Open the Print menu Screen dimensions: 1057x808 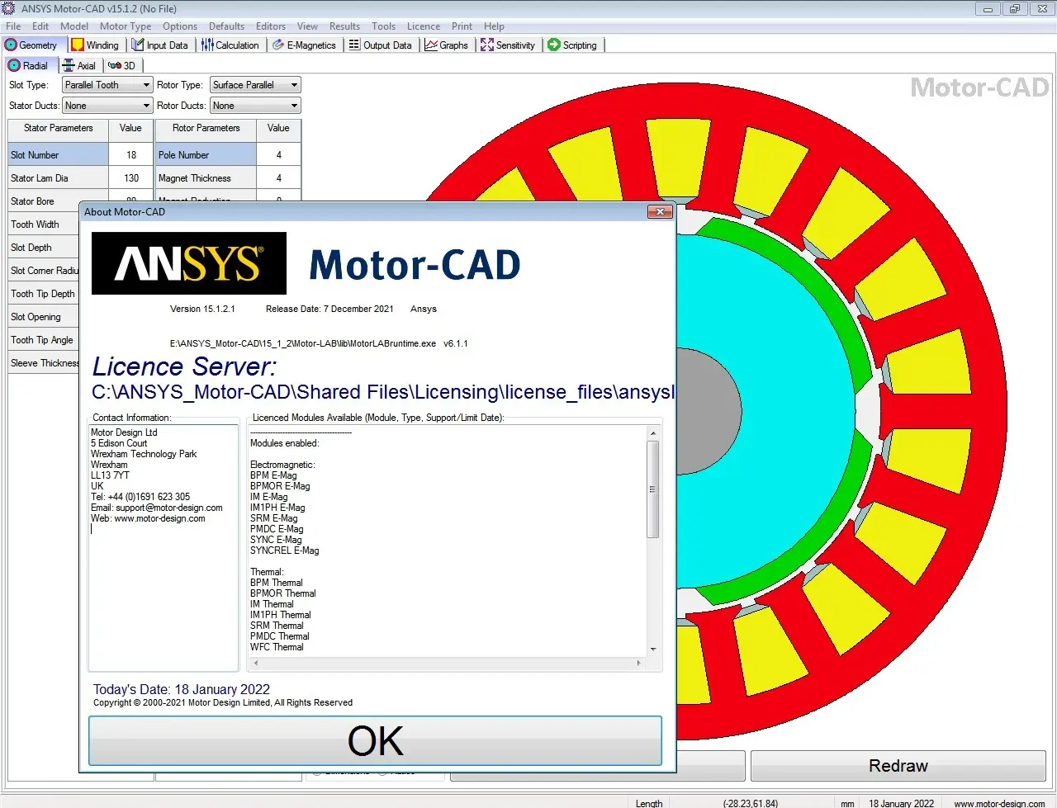click(462, 26)
